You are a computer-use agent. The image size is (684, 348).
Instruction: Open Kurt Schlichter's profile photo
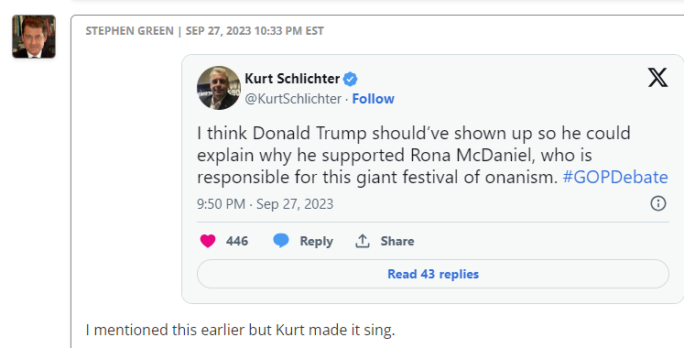(x=219, y=88)
